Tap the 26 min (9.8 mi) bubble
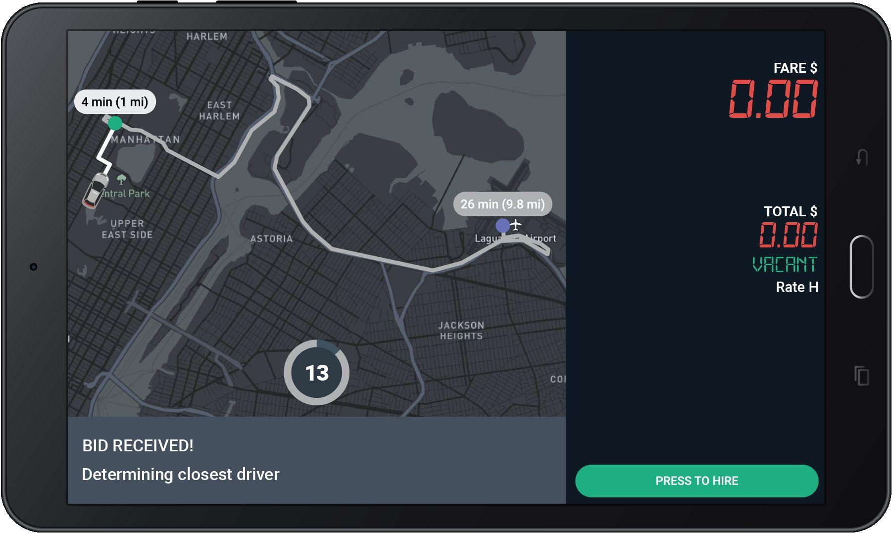892x533 pixels. (x=502, y=204)
